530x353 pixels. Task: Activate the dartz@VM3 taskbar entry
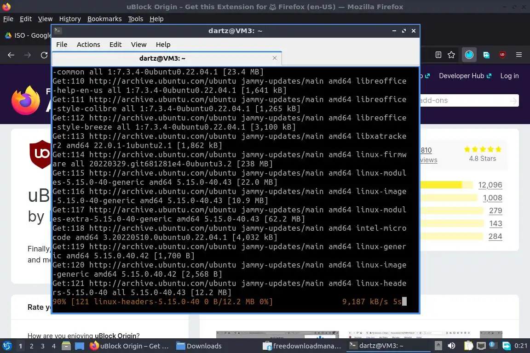tap(388, 346)
